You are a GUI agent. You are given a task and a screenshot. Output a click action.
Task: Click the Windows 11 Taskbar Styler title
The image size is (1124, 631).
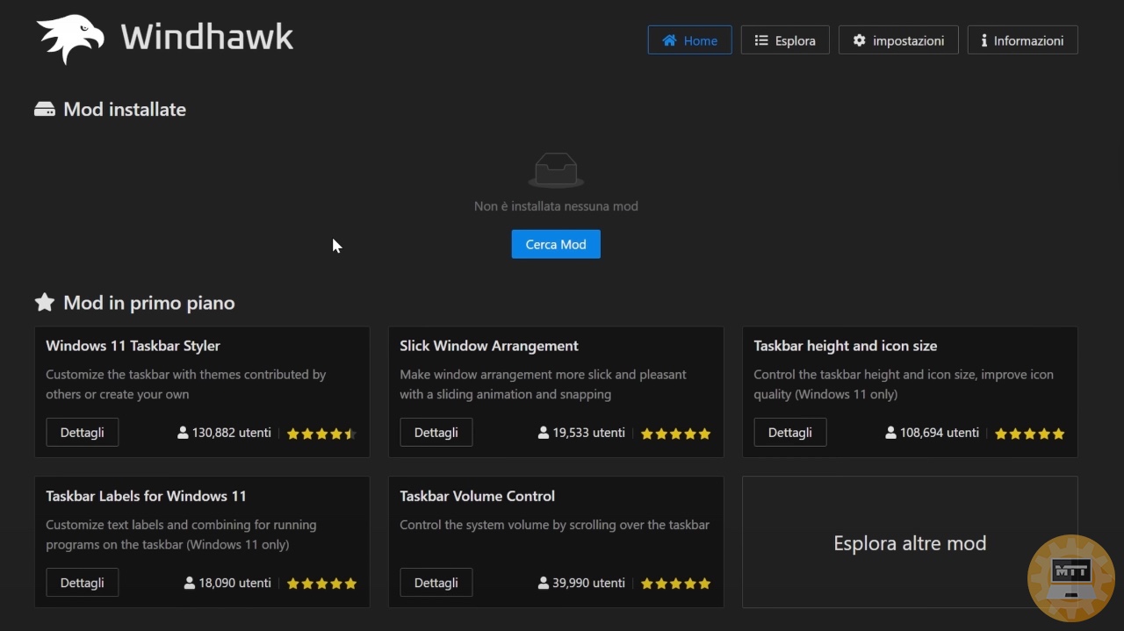pos(133,346)
